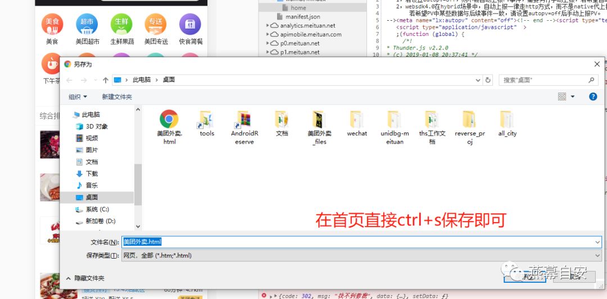Screen dimensions: 607x299
Task: Select 3D 对象 in navigation pane
Action: pos(92,126)
